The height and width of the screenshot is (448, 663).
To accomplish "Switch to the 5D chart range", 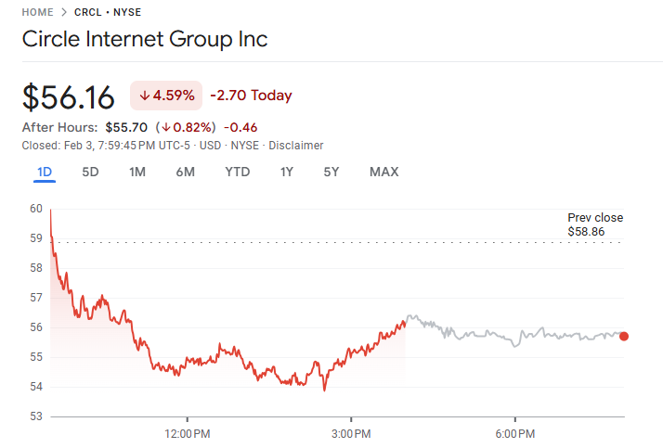I will [x=90, y=172].
